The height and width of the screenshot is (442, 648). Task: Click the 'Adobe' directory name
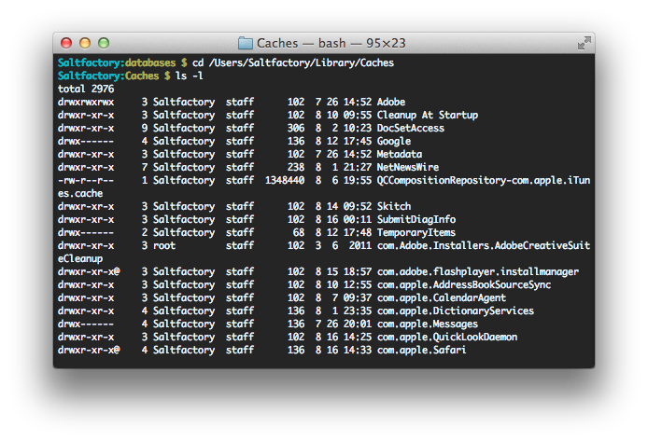391,102
